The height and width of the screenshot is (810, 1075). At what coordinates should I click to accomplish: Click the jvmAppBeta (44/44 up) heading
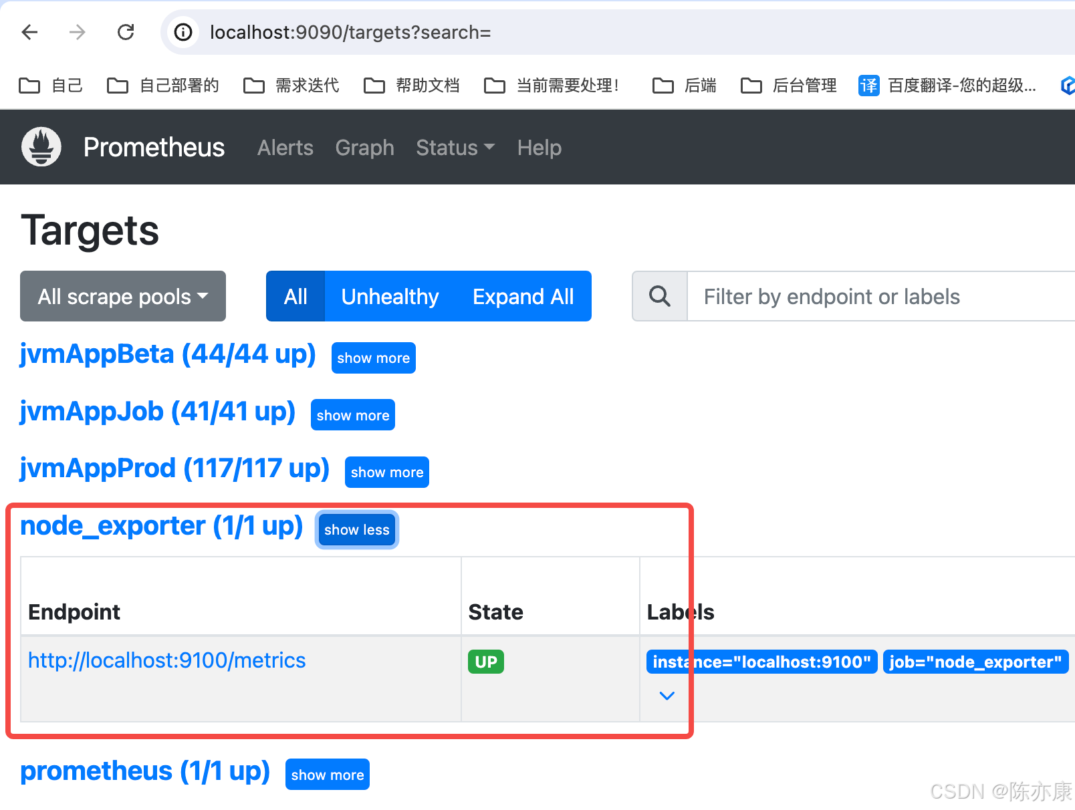pyautogui.click(x=168, y=354)
